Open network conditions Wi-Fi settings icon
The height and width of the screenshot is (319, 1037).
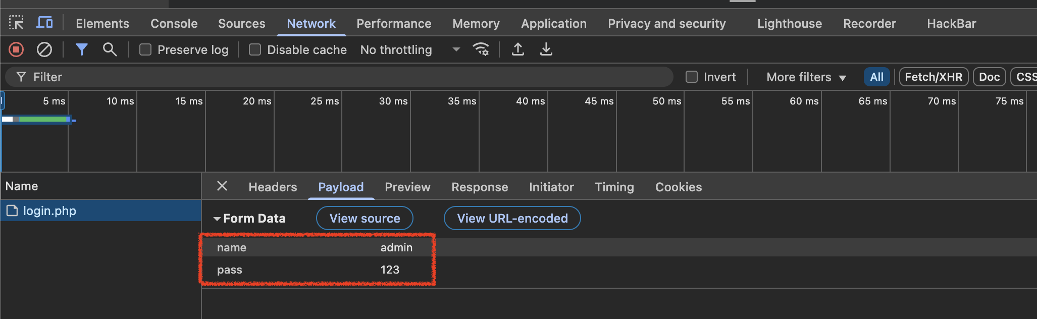tap(481, 49)
